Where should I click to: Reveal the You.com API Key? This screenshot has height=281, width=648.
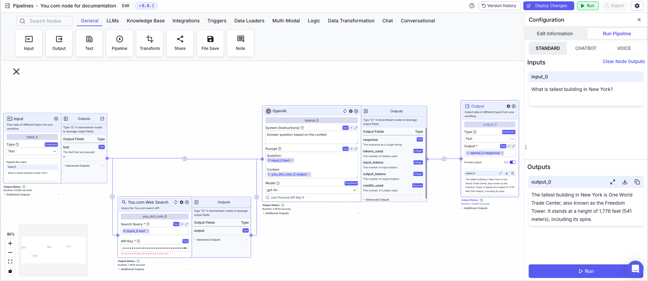pos(185,248)
